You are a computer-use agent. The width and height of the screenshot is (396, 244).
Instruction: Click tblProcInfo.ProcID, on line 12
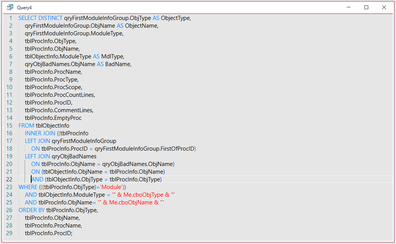click(x=49, y=103)
